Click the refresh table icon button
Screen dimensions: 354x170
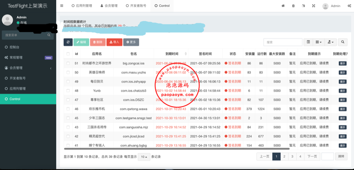(x=68, y=42)
